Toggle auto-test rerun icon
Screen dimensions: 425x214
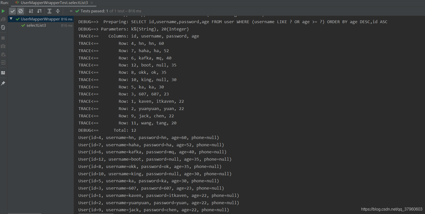(x=3, y=27)
